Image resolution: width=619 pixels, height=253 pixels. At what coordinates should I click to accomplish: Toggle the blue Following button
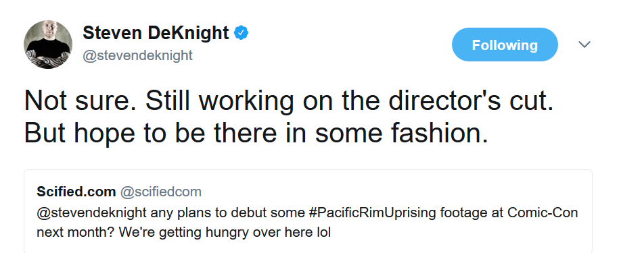click(505, 45)
